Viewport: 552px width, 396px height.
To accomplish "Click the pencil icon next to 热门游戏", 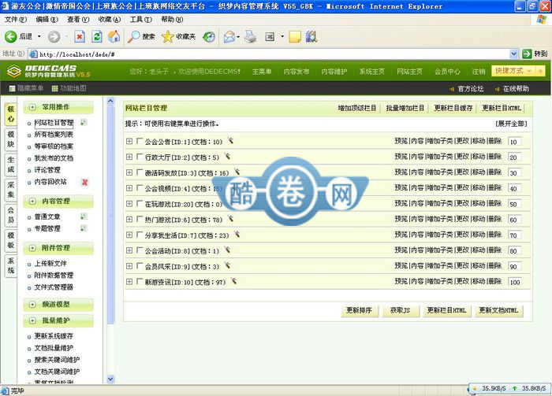I will coord(230,219).
